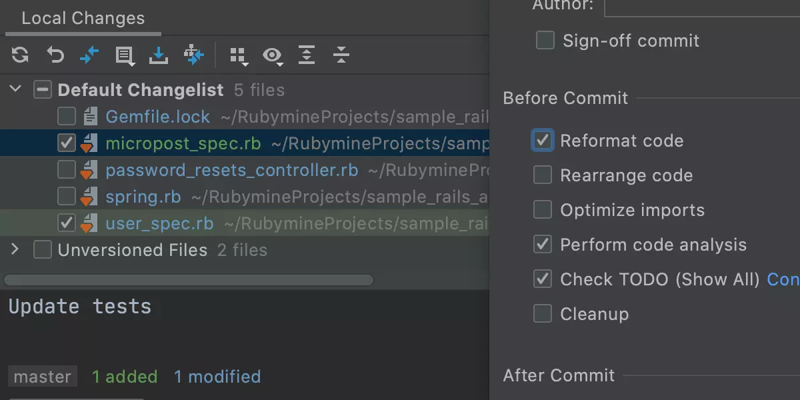Open the Show Diff icon

tap(89, 55)
